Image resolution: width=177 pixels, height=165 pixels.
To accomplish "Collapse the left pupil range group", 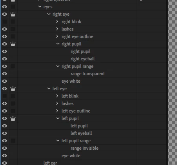I will tap(58, 141).
